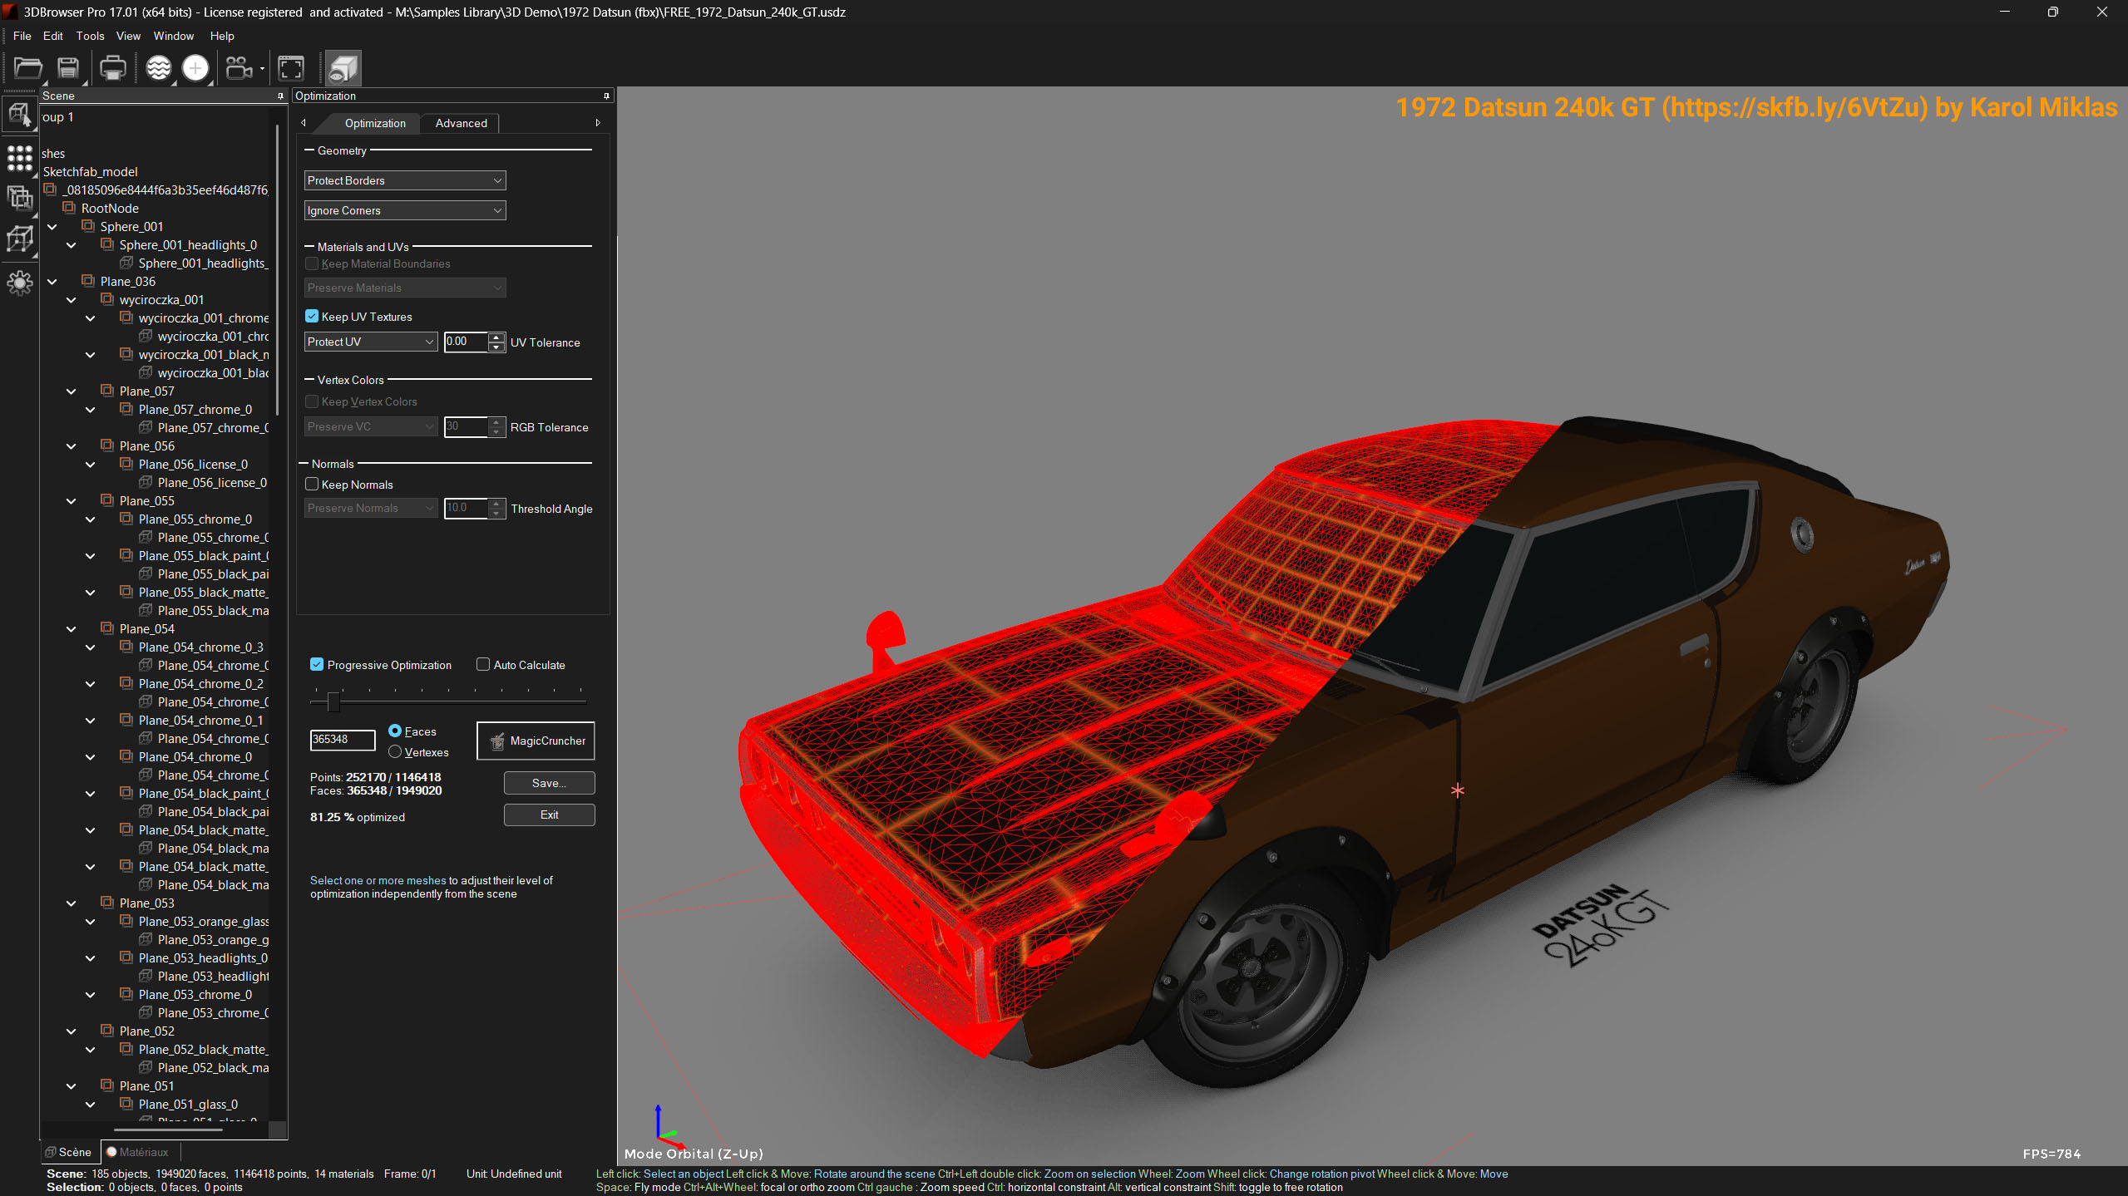This screenshot has height=1196, width=2128.
Task: Click the wavy lines sphere icon
Action: point(158,68)
